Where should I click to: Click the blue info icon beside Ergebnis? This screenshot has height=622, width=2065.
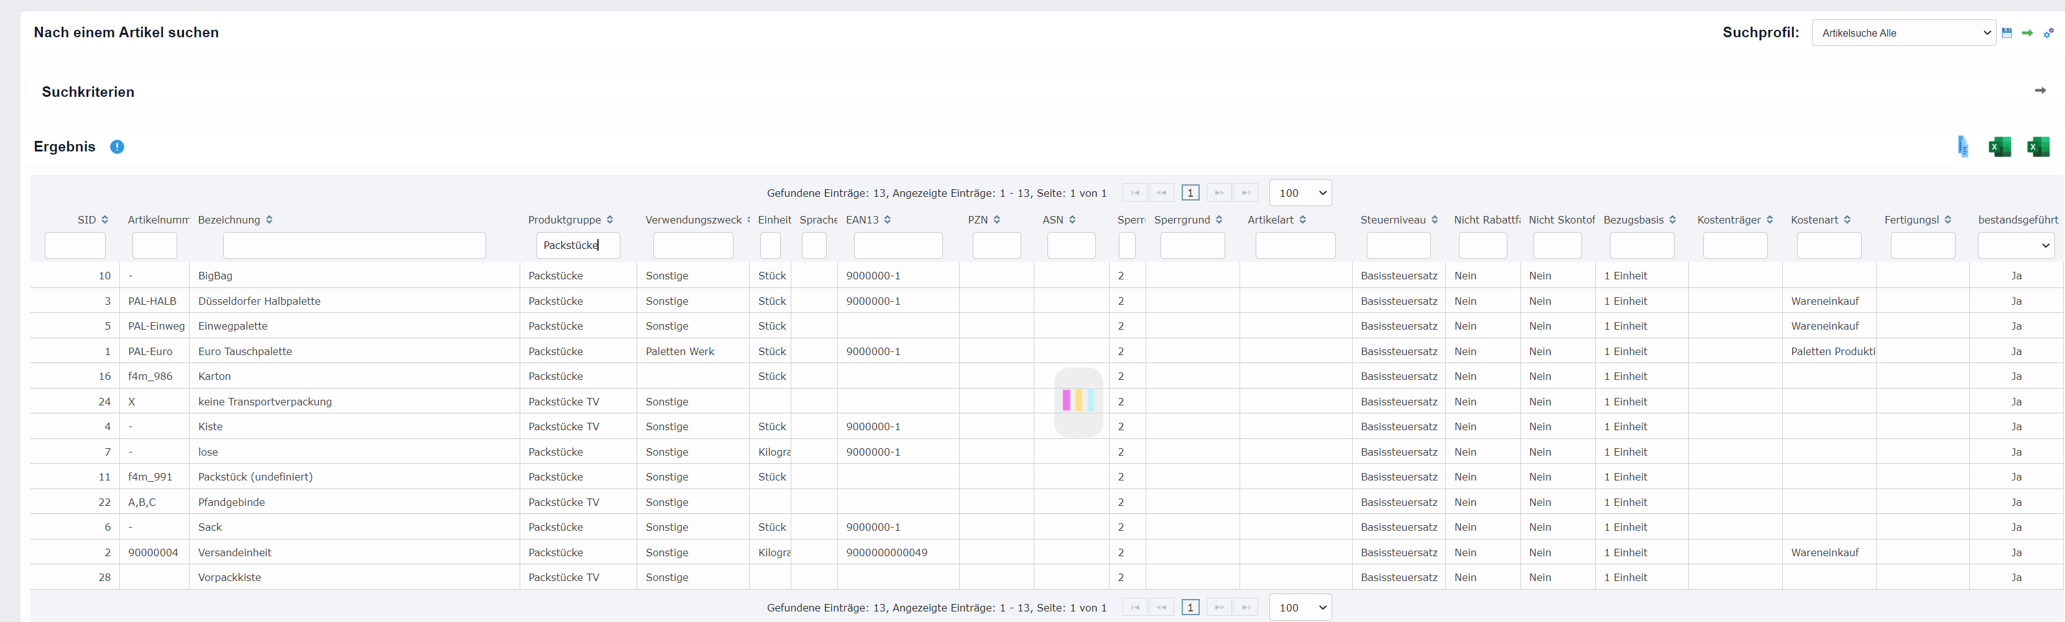pyautogui.click(x=117, y=146)
